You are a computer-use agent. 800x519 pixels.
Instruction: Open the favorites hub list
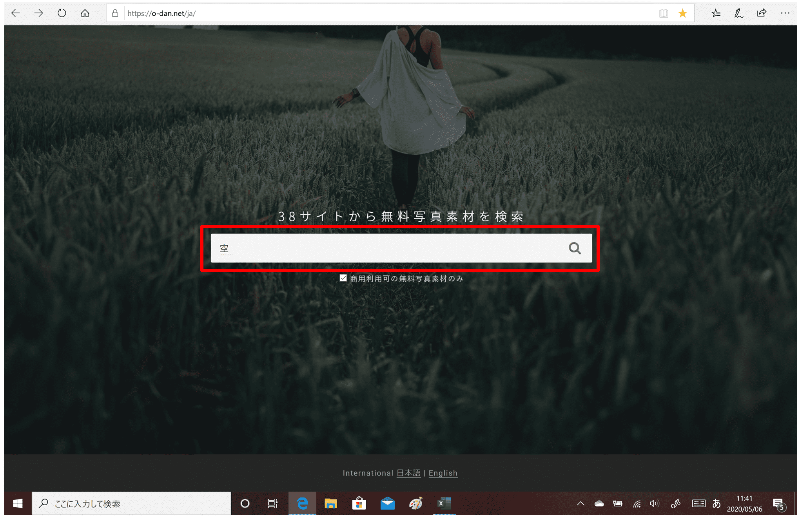716,13
